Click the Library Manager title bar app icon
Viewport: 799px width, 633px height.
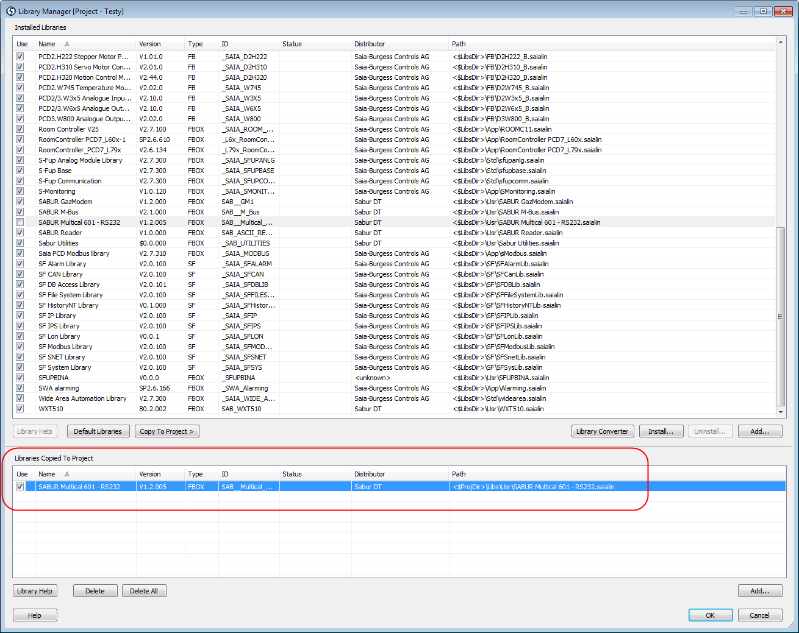point(11,11)
